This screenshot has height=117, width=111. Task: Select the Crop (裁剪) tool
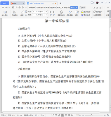[x=22, y=12]
